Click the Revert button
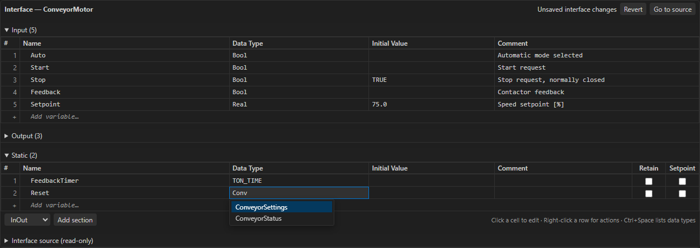The height and width of the screenshot is (248, 700). pos(633,9)
